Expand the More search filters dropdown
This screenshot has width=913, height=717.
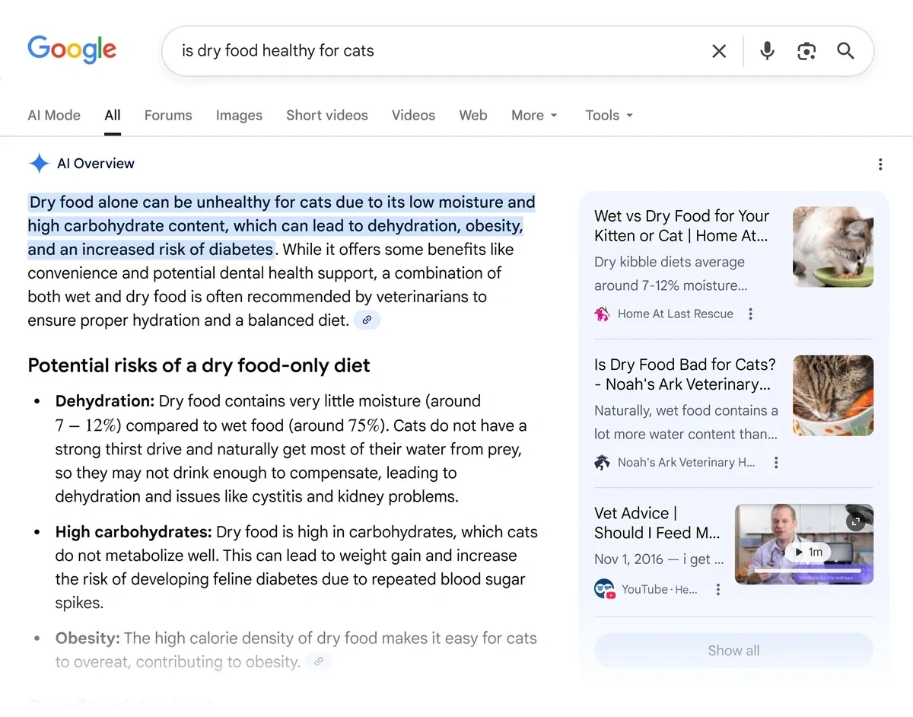(x=534, y=116)
